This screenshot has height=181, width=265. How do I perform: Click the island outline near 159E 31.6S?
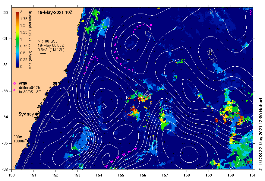(x=212, y=55)
